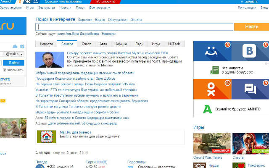Screen dimensions: 269x168
Task: Open the My World smiley tile
Action: (212, 51)
